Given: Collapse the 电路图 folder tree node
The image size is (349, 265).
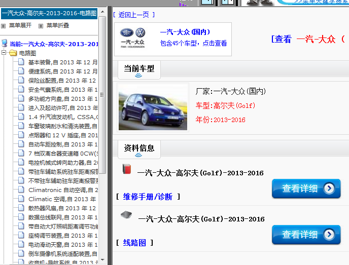Looking at the screenshot, I should tap(4, 53).
